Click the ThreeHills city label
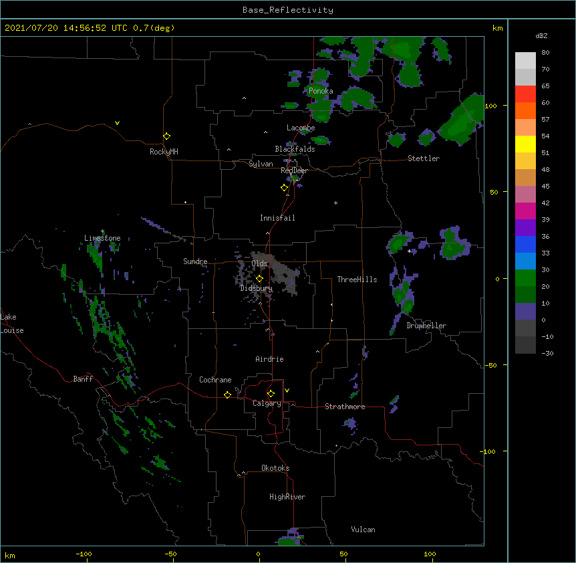 point(357,279)
